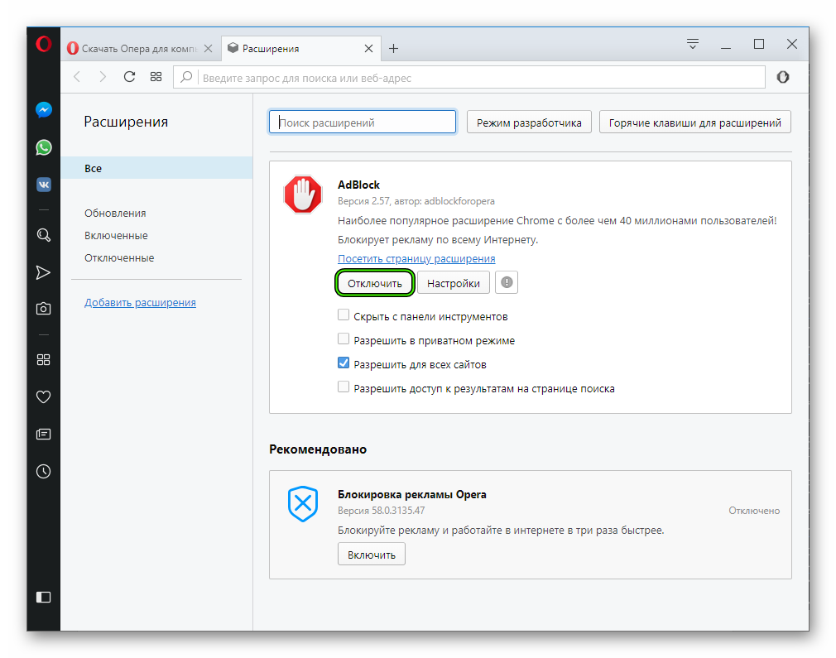Show Отключенные extensions

pos(119,258)
